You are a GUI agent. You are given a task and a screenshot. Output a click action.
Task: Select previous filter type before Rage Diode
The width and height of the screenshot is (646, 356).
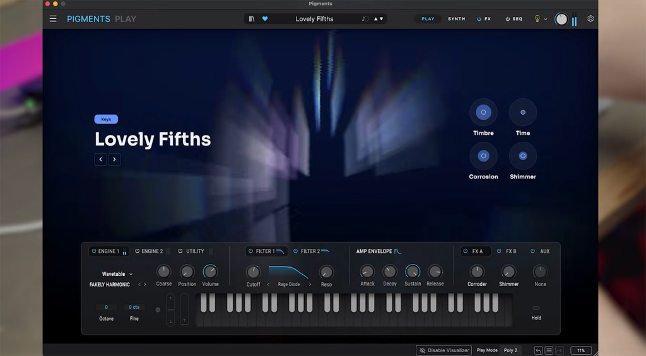click(x=268, y=284)
